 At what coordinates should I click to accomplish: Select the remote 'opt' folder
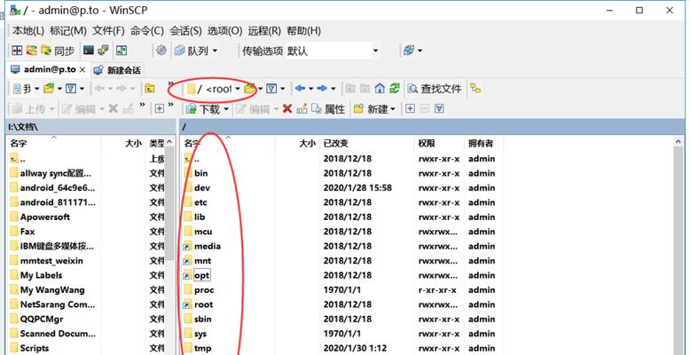[x=202, y=275]
